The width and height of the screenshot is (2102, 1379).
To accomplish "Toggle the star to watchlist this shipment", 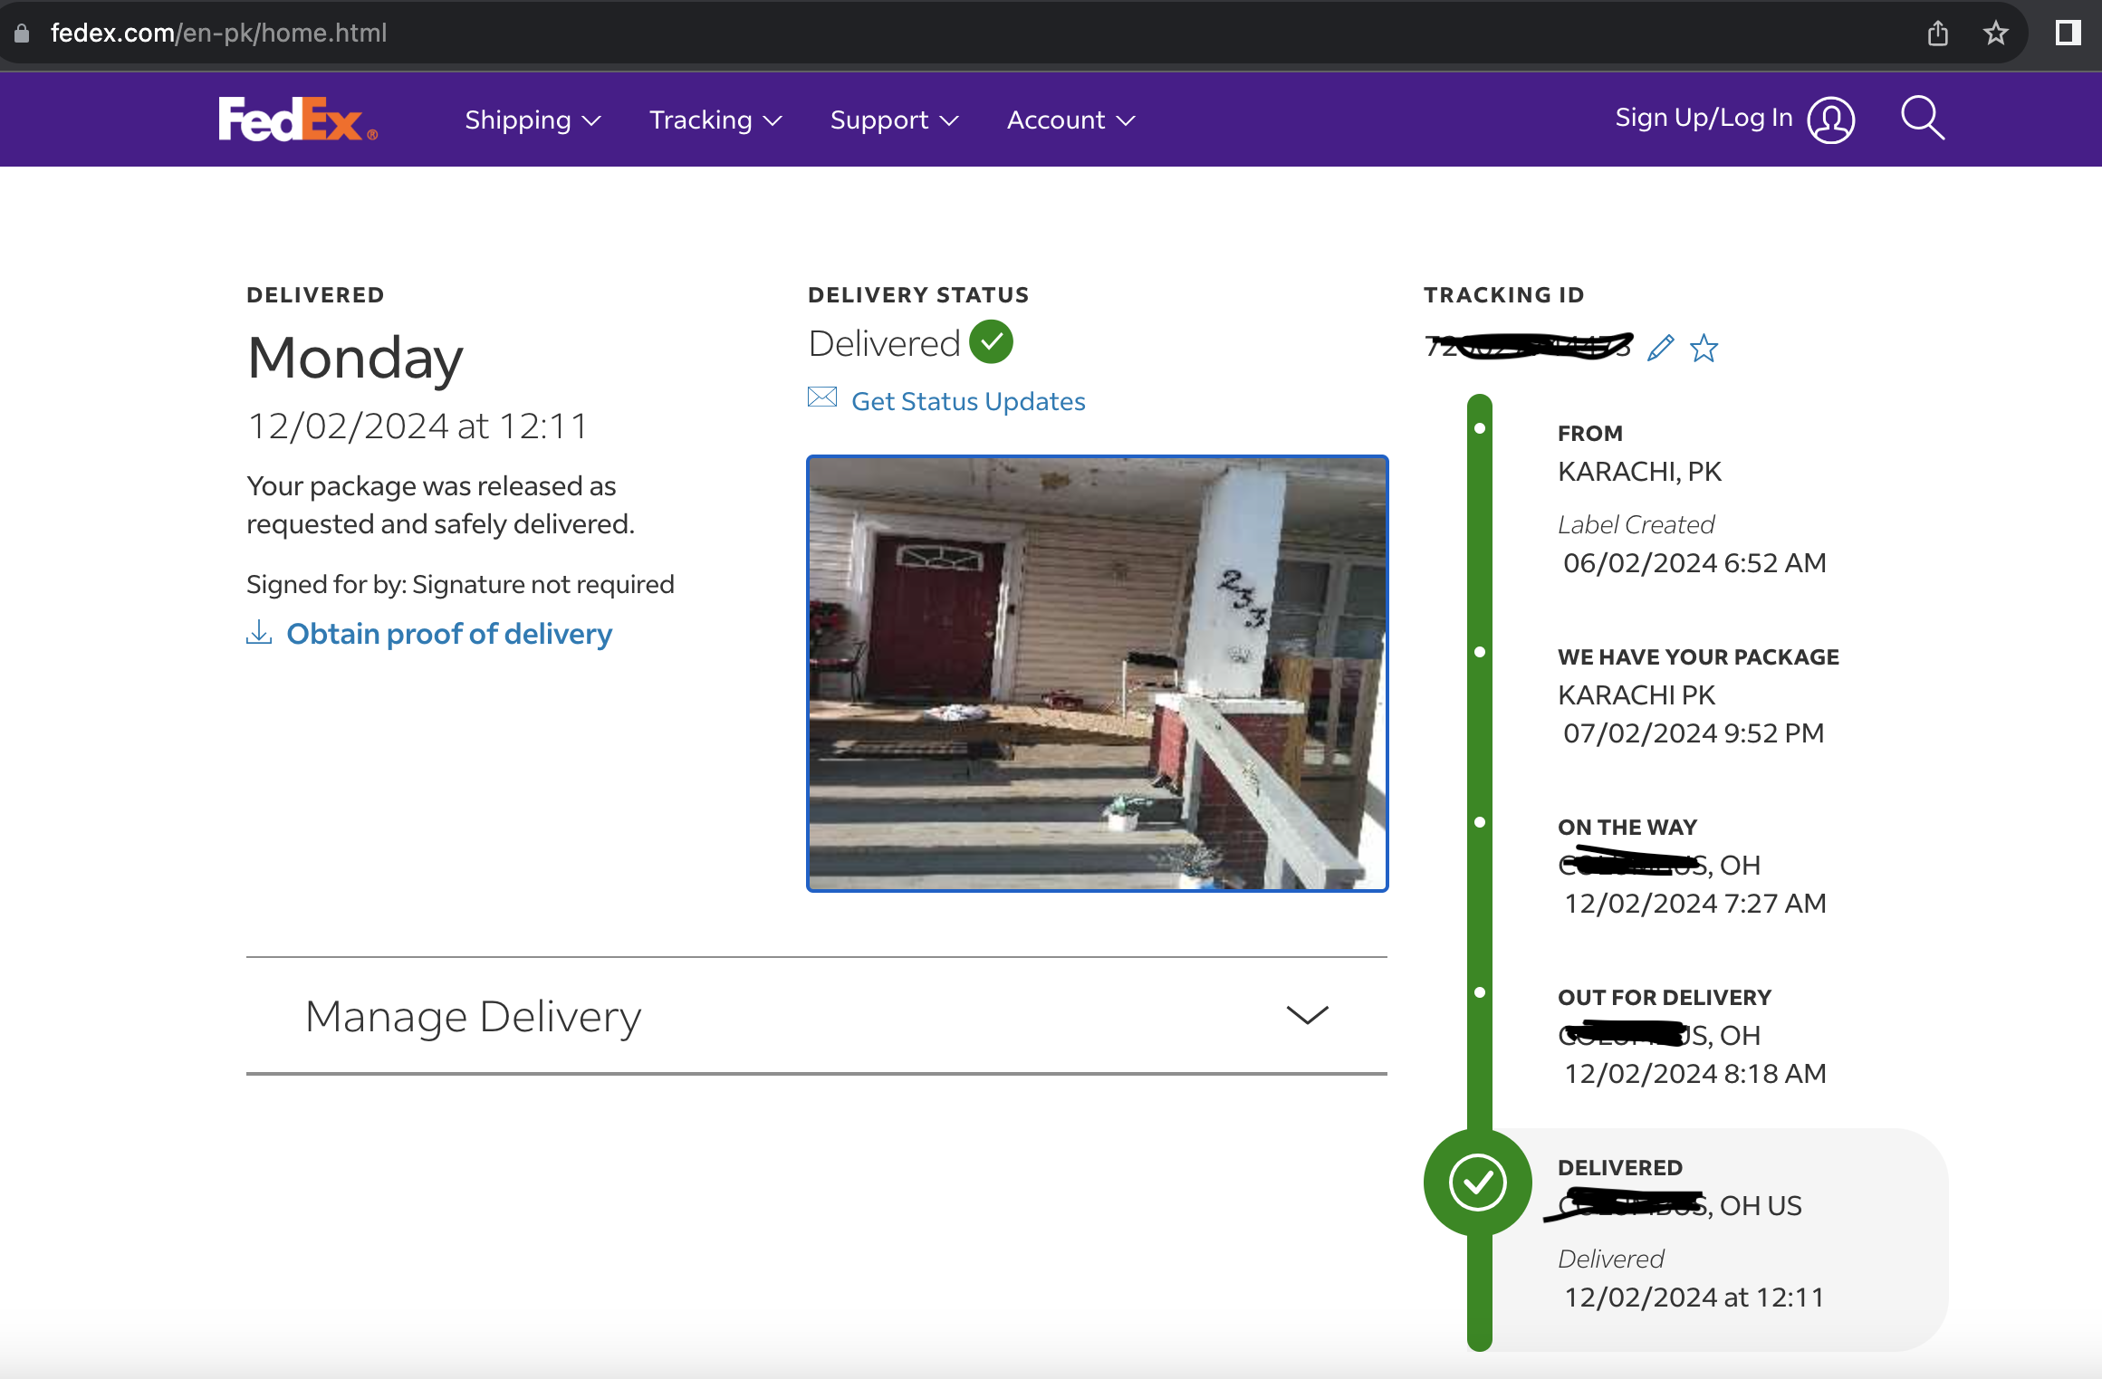I will coord(1704,348).
